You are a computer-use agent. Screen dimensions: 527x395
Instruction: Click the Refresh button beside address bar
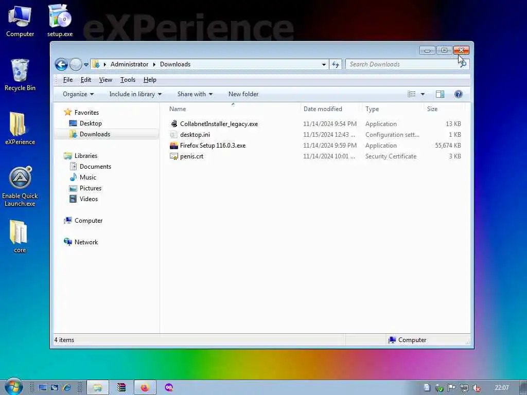click(x=336, y=64)
